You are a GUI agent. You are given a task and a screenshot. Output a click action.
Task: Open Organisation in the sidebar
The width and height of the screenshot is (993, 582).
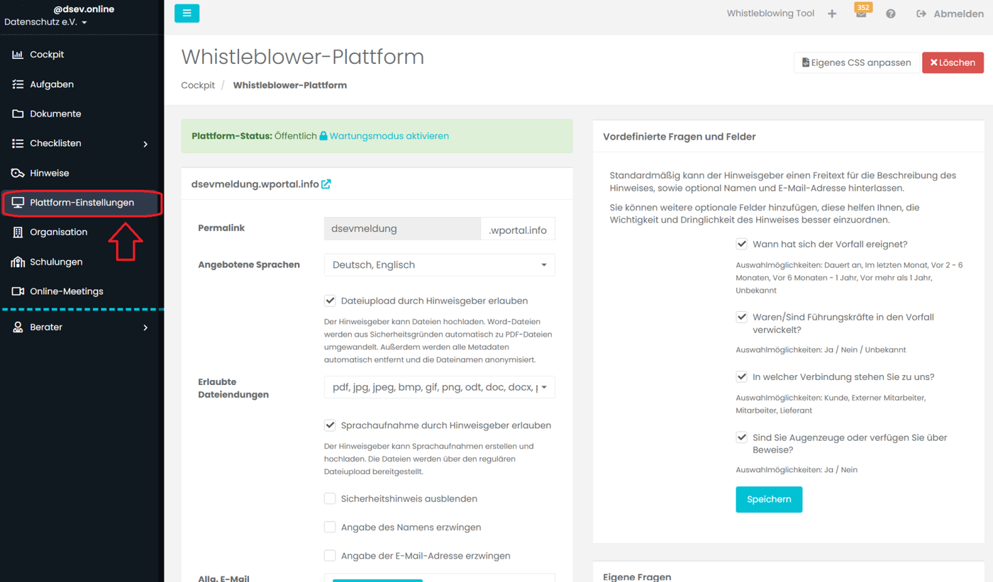point(58,232)
